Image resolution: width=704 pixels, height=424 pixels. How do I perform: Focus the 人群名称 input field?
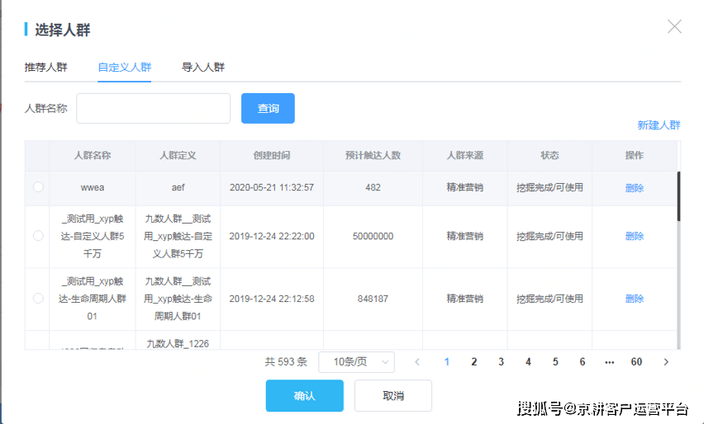click(x=153, y=108)
